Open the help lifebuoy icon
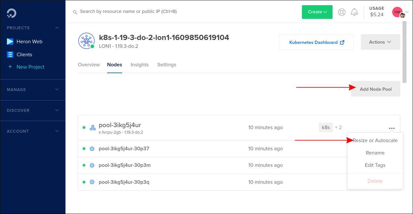 pos(341,12)
